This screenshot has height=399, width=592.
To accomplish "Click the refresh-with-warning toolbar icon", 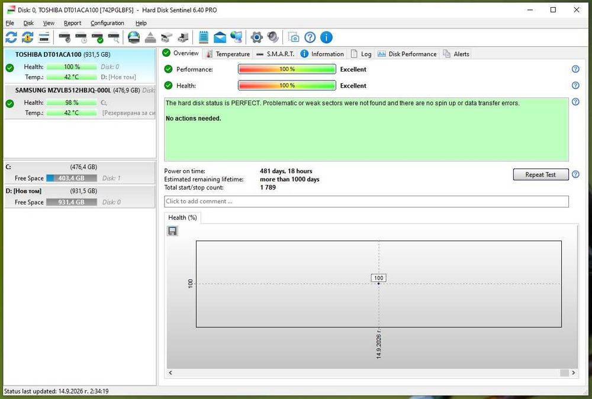I will coord(28,37).
